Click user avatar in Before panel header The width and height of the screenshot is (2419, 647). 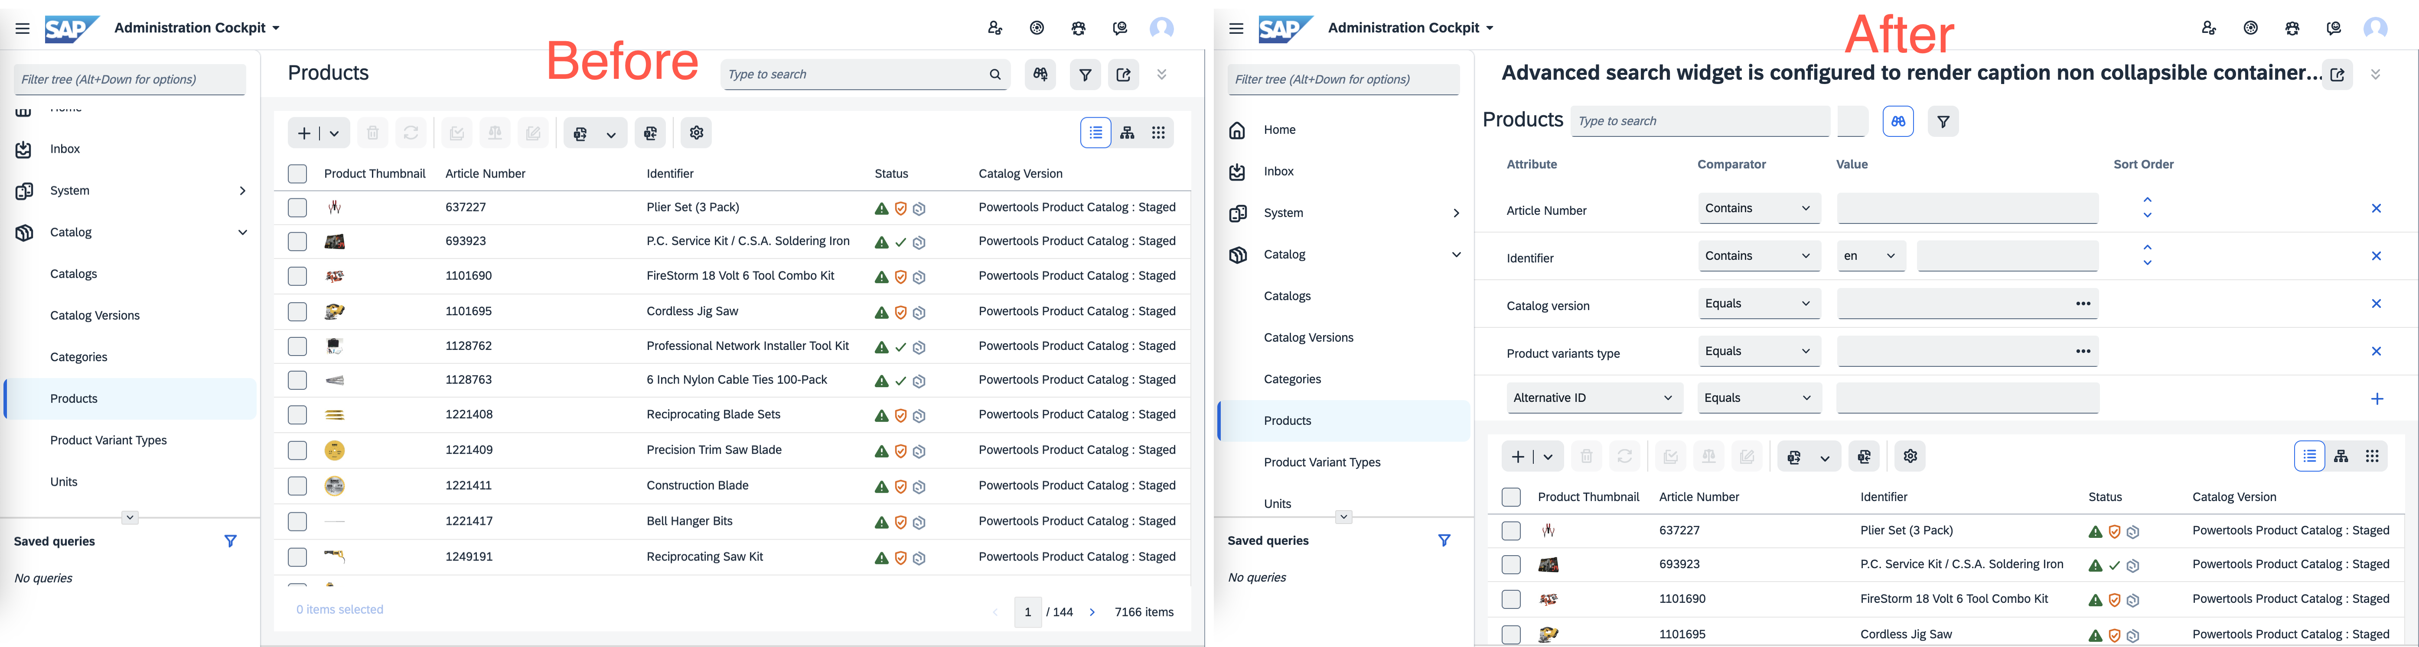coord(1162,28)
